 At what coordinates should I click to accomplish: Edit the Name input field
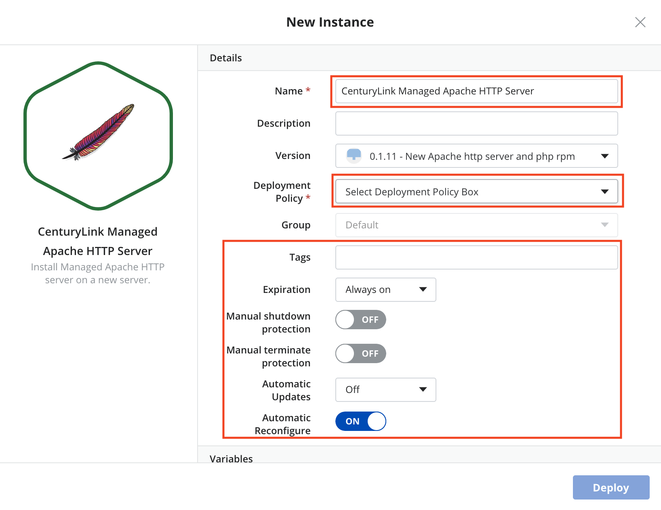tap(476, 91)
